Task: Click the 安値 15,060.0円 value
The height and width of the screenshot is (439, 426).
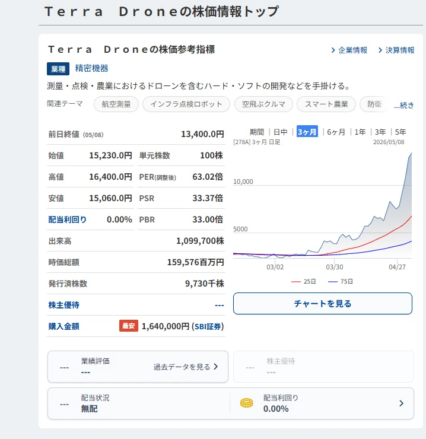Action: click(x=110, y=198)
